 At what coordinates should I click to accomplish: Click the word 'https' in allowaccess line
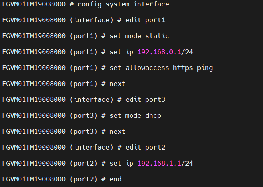pos(183,68)
